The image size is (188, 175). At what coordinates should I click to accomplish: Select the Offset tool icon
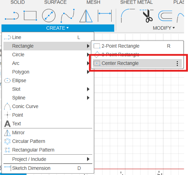pyautogui.click(x=165, y=16)
